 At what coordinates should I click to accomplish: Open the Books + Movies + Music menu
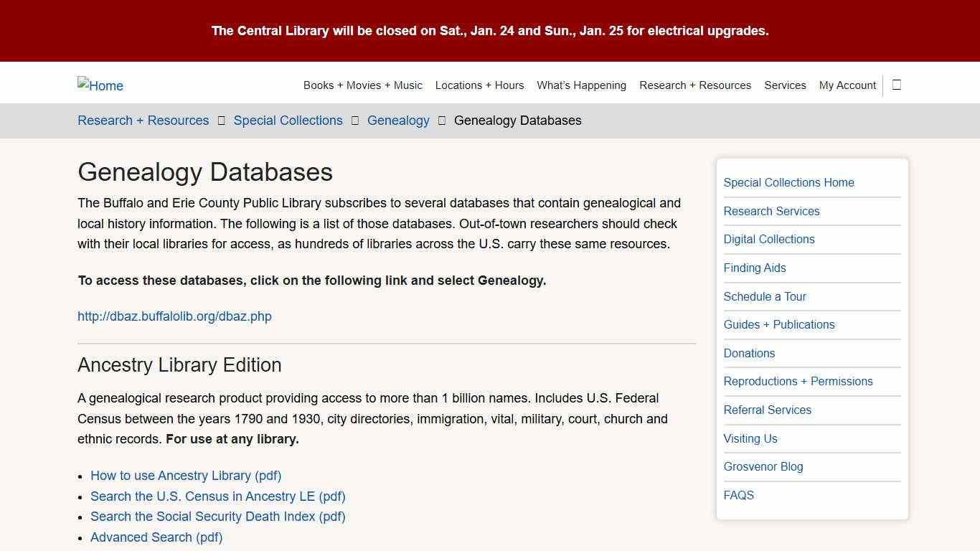362,85
